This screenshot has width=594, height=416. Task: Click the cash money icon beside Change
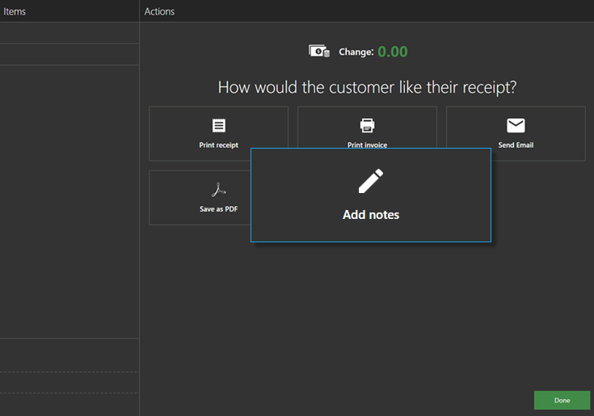click(319, 51)
